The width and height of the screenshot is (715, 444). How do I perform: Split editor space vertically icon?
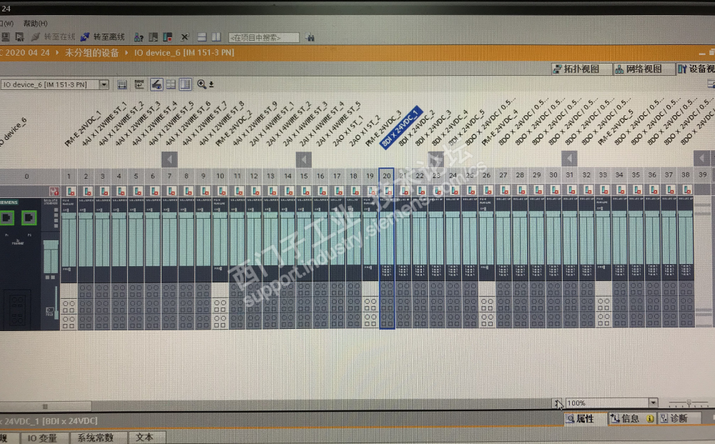(216, 37)
